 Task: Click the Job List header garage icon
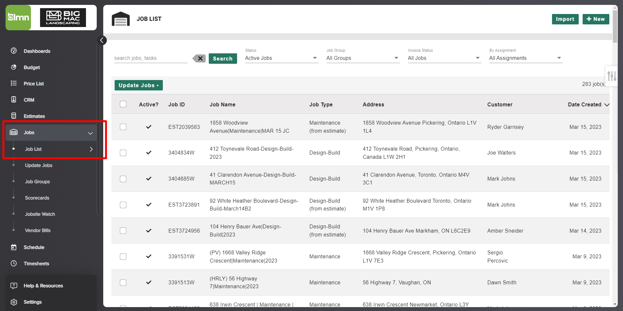point(120,19)
